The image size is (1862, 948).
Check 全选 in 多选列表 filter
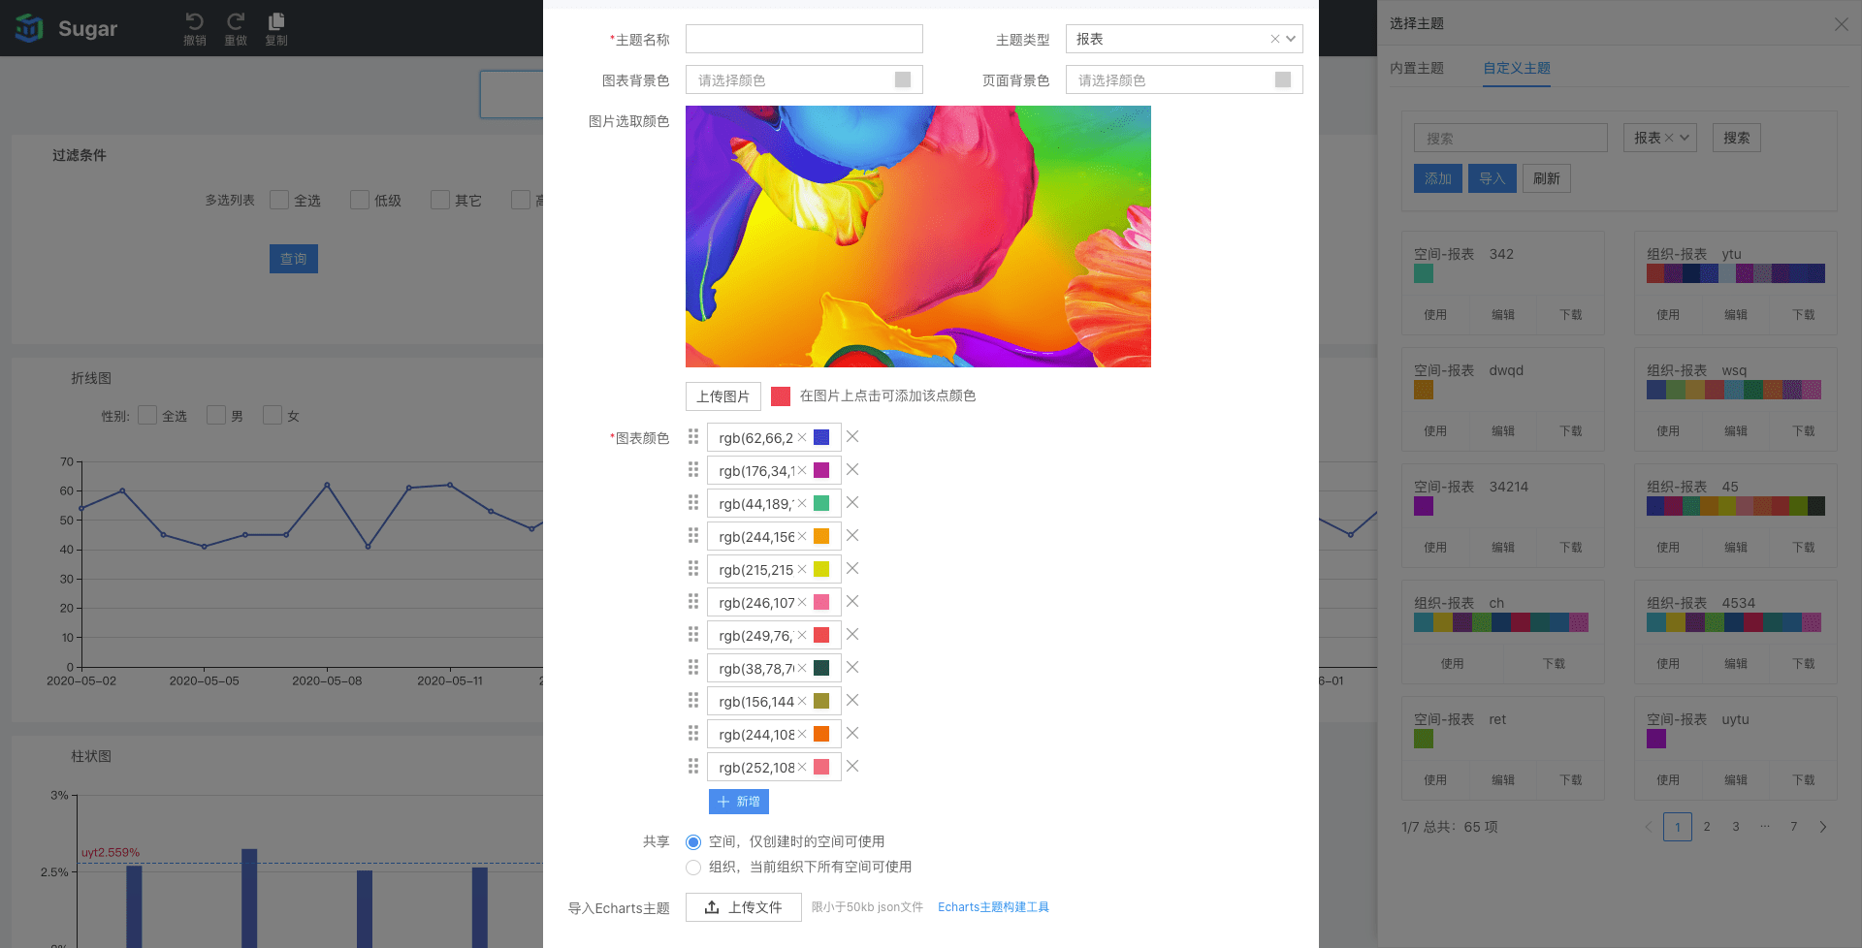click(279, 200)
